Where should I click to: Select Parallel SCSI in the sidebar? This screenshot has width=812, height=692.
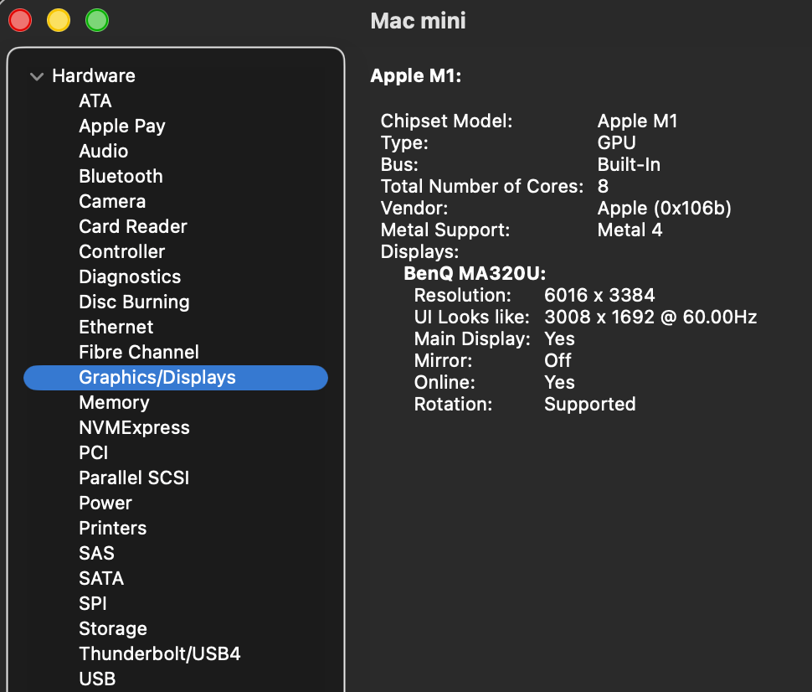coord(134,478)
